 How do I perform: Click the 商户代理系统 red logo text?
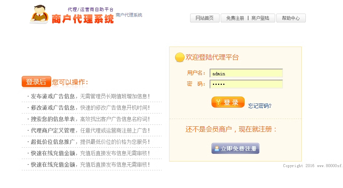pos(83,19)
